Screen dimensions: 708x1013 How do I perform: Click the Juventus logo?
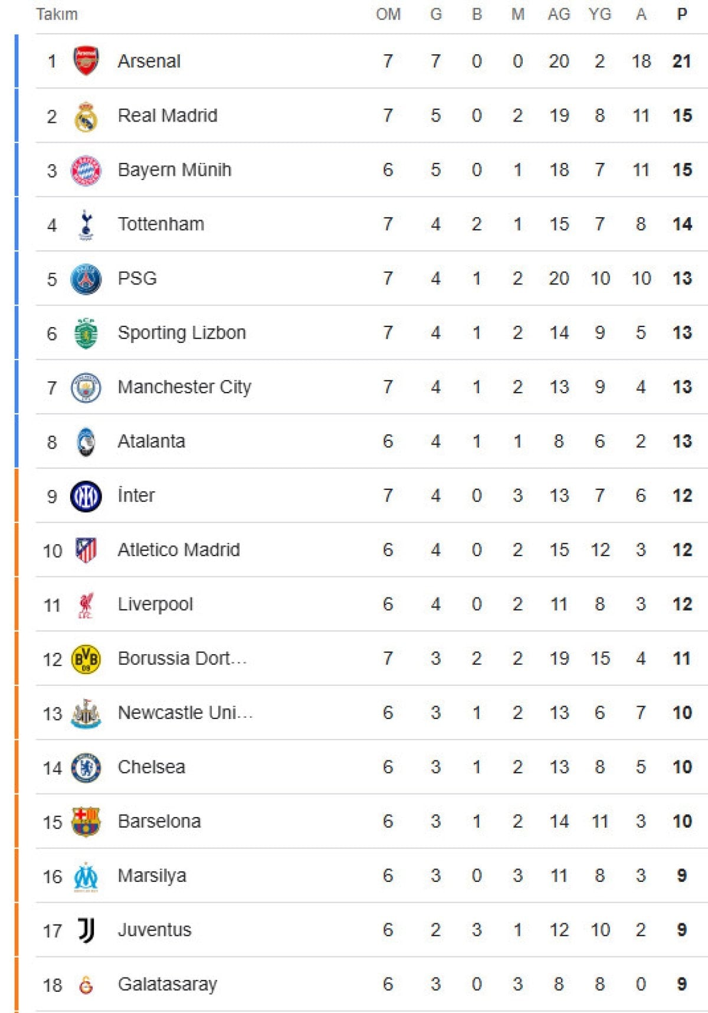click(86, 930)
